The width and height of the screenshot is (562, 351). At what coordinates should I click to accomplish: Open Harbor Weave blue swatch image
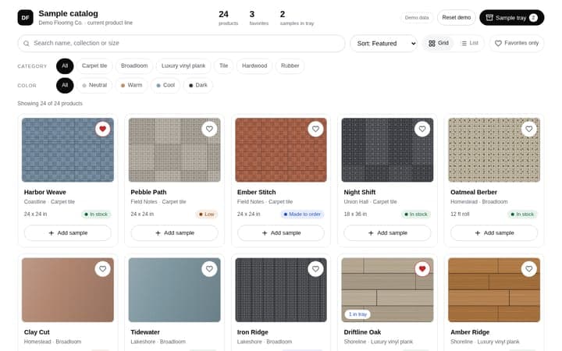pyautogui.click(x=68, y=150)
